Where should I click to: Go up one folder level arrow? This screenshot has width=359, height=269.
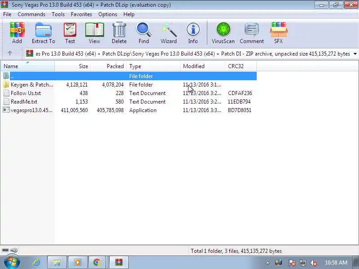[10, 53]
